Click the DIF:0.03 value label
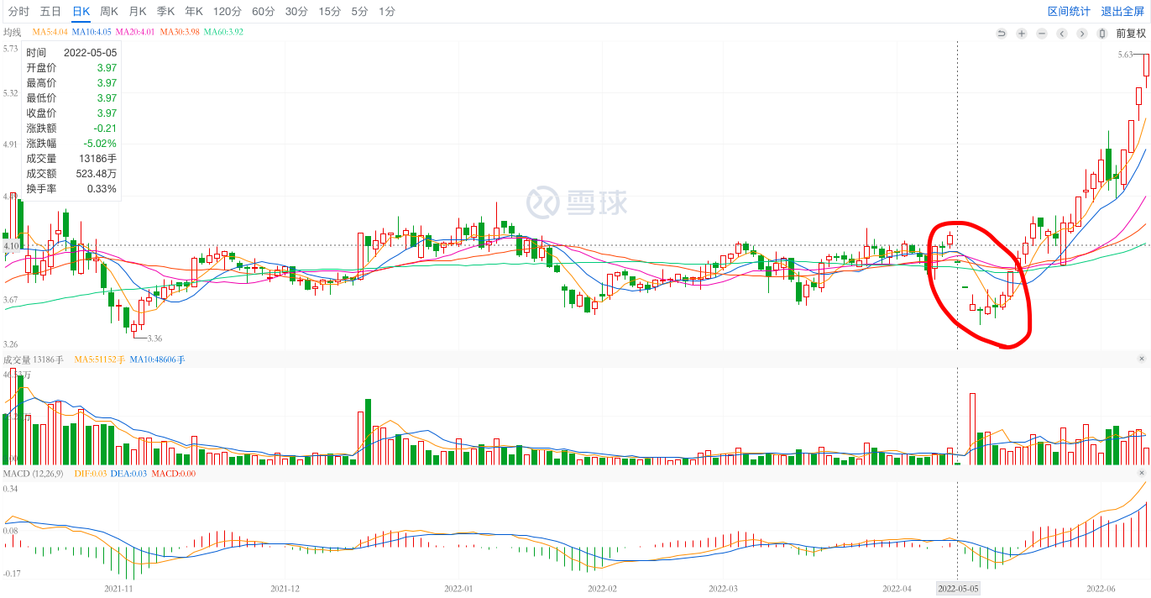The height and width of the screenshot is (598, 1151). pos(91,474)
